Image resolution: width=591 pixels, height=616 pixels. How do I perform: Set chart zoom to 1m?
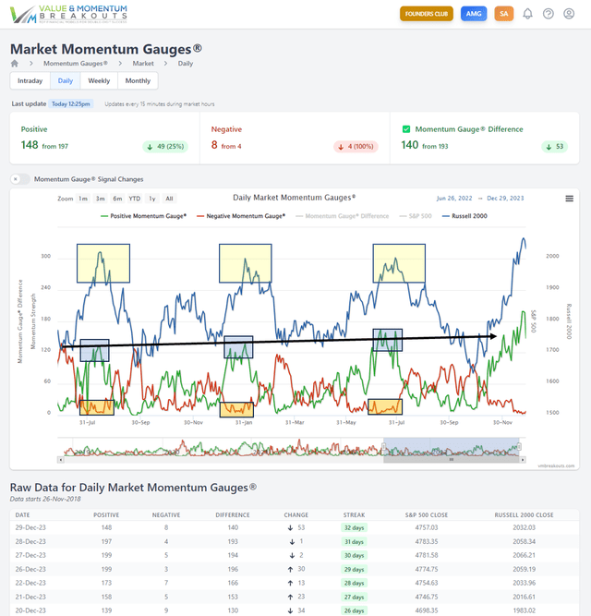(x=83, y=199)
